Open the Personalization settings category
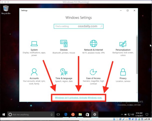152x121 pixels. point(123,48)
